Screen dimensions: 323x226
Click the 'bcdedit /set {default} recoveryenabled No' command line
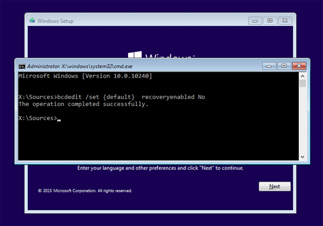[112, 97]
